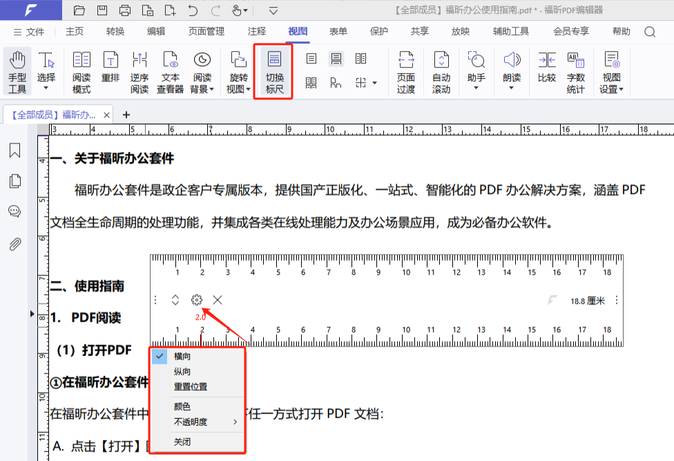Screen dimensions: 674x461
Task: Click the Switch Ruler (切换标尺) button
Action: [274, 72]
